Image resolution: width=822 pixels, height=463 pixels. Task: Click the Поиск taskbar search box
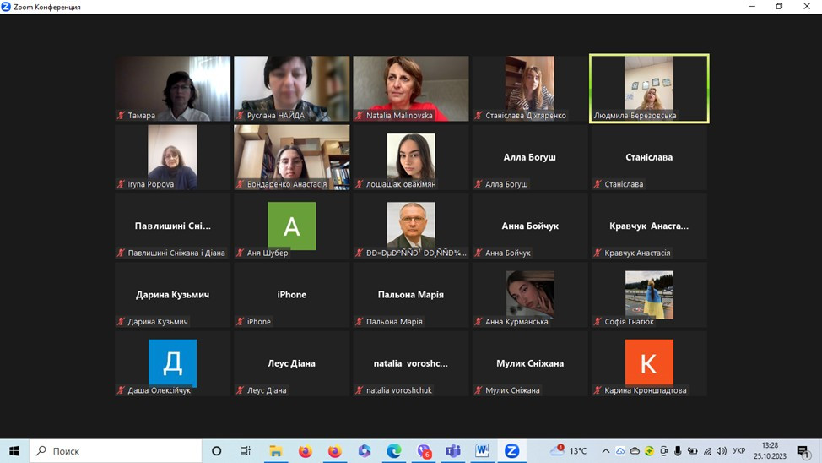click(116, 451)
